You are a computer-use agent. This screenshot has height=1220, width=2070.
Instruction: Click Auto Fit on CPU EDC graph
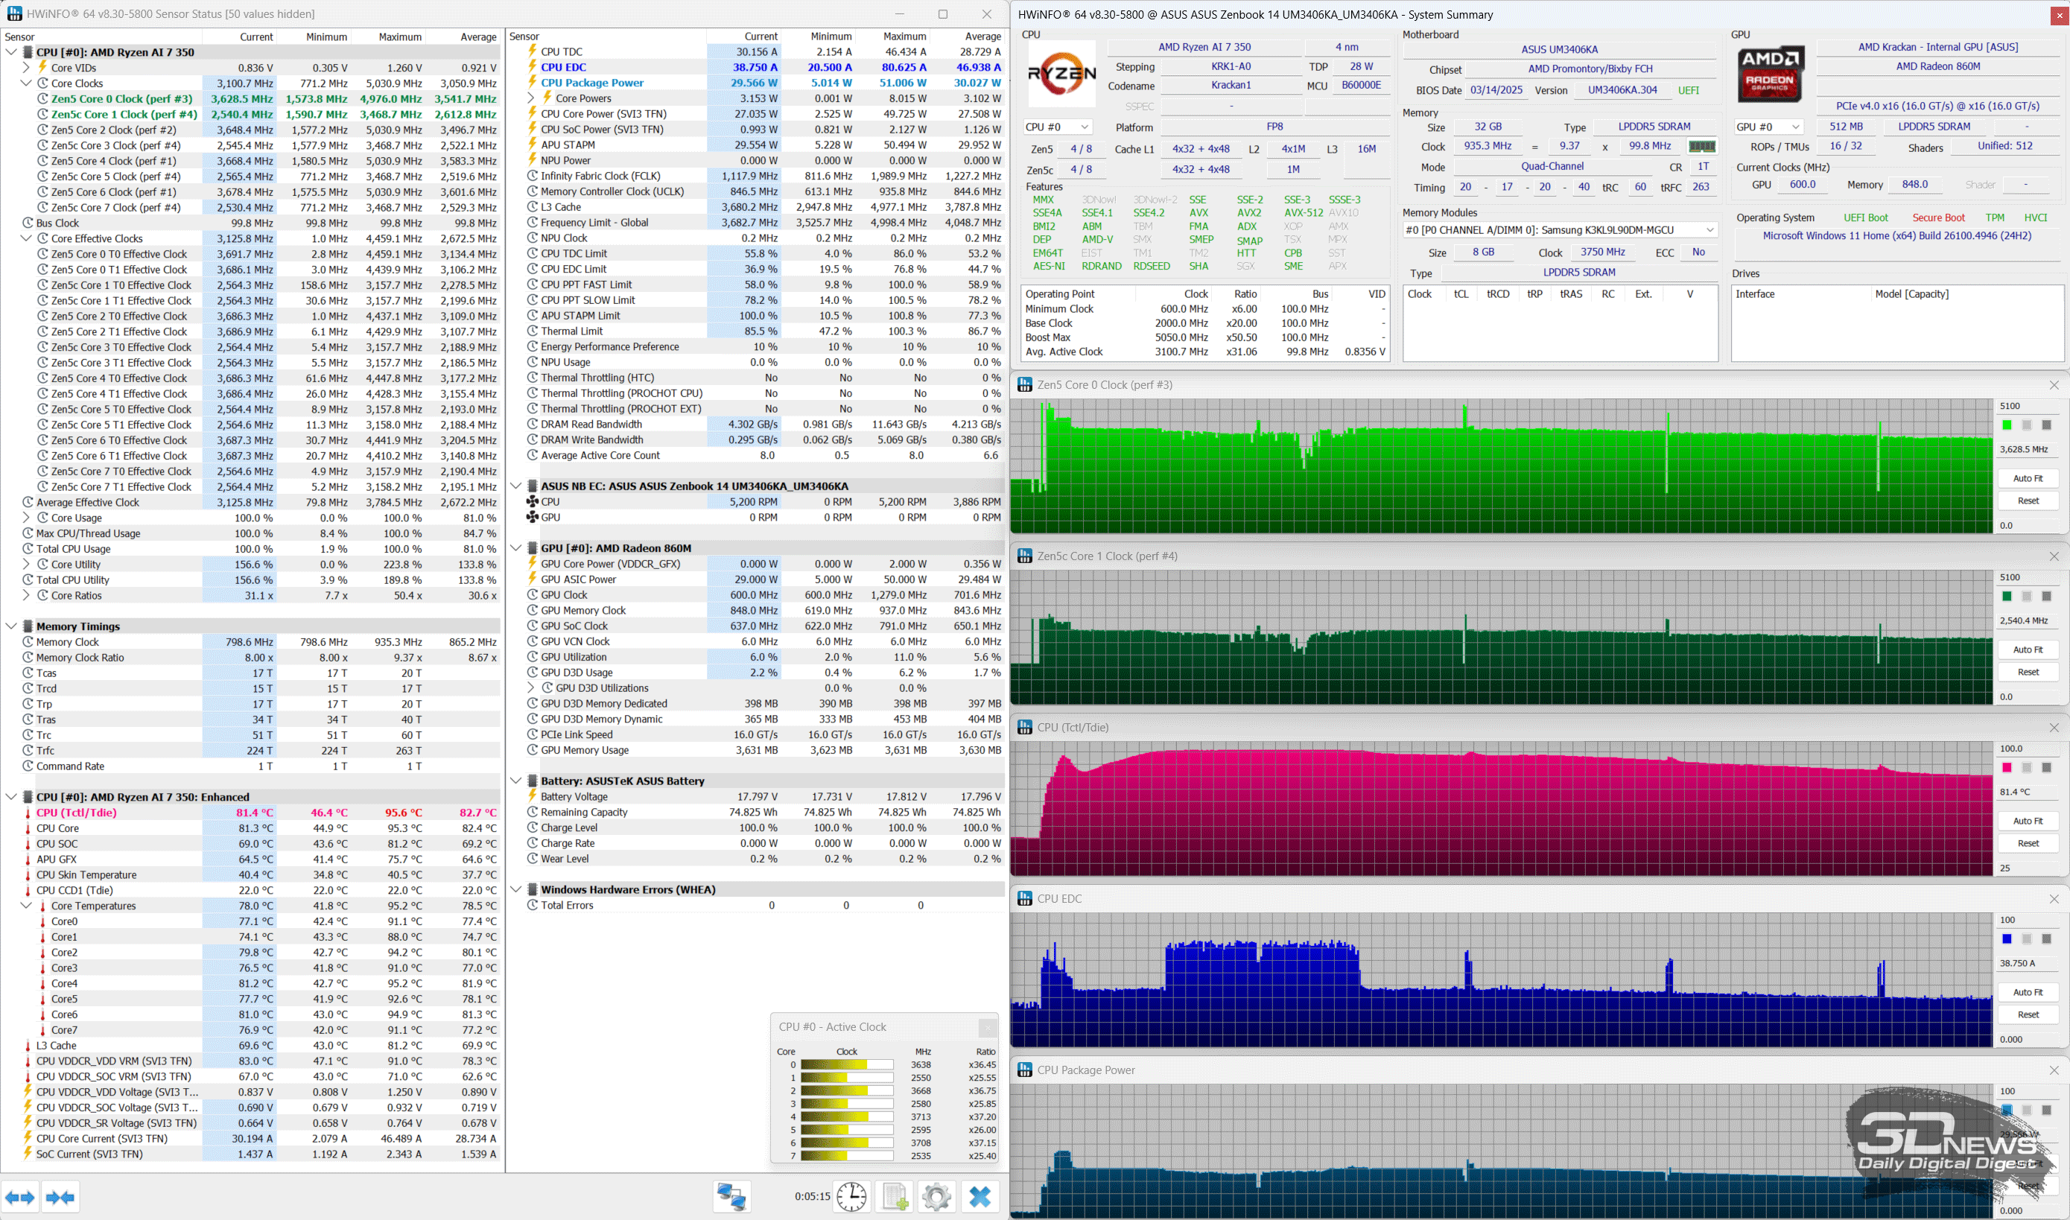2028,992
